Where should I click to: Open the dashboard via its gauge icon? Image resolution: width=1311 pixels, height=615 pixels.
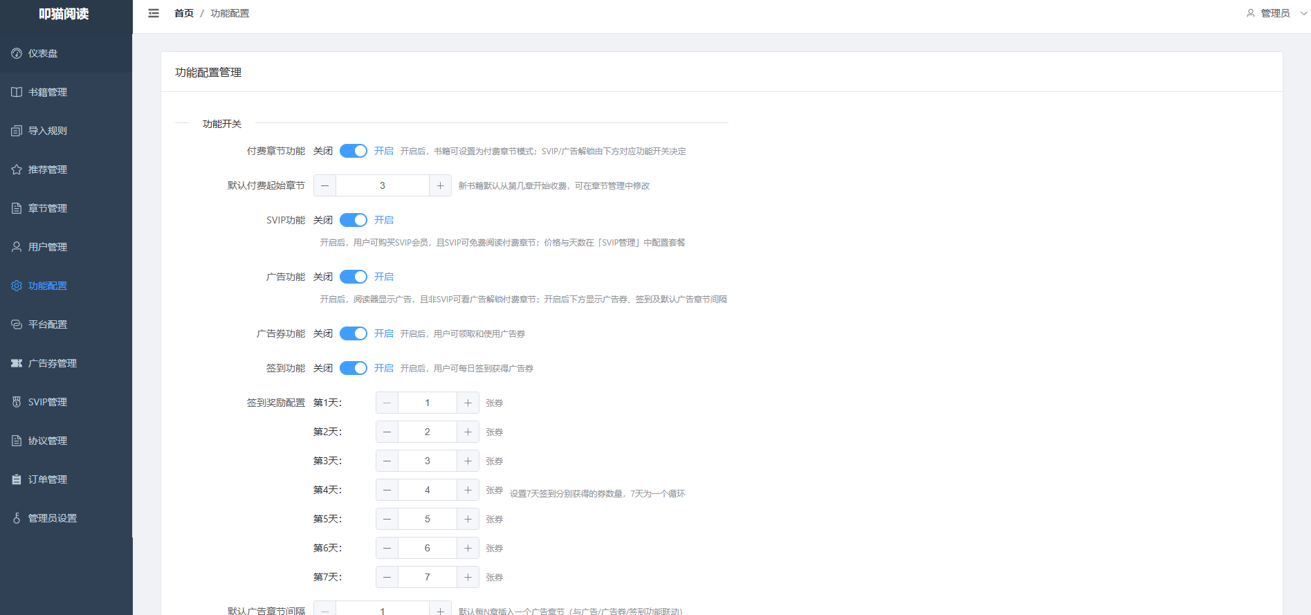17,53
